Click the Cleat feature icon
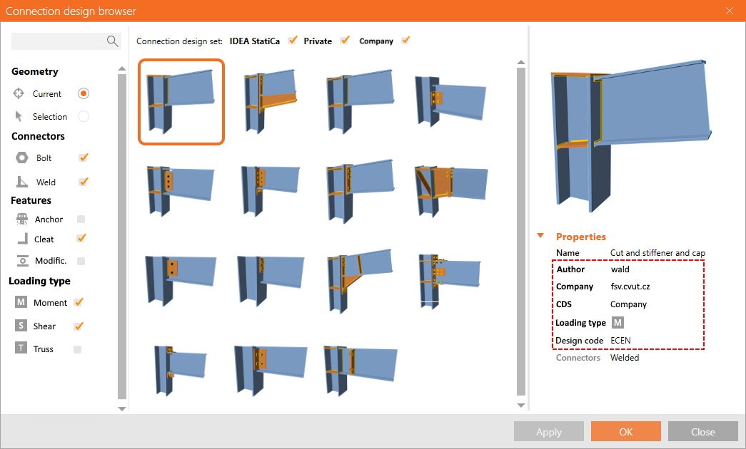The image size is (746, 449). click(22, 239)
